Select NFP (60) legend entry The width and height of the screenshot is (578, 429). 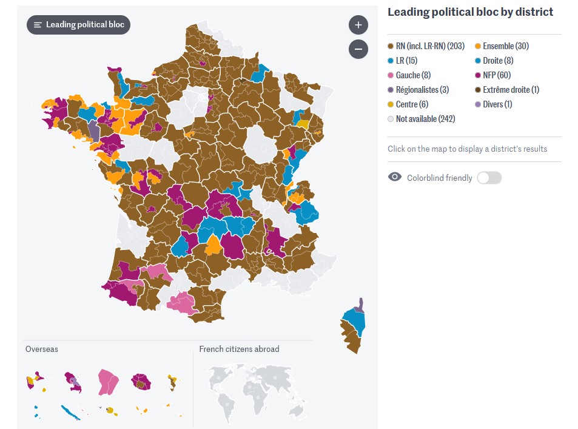[x=496, y=75]
